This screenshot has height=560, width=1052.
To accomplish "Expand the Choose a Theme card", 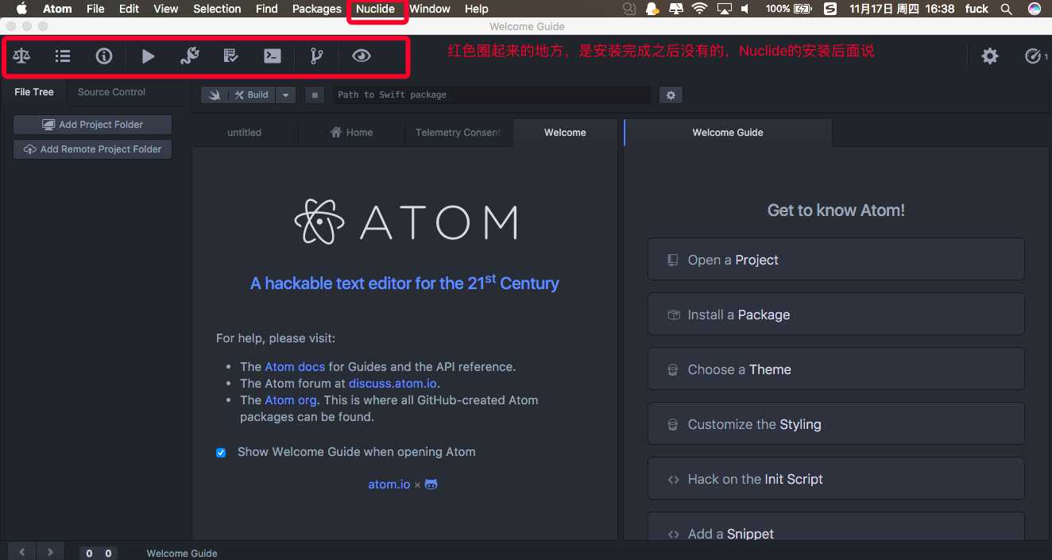I will (x=836, y=369).
